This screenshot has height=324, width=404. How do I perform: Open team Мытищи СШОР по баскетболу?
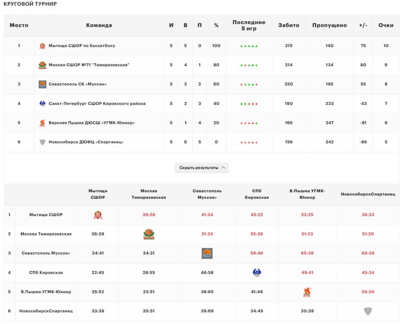[x=82, y=46]
